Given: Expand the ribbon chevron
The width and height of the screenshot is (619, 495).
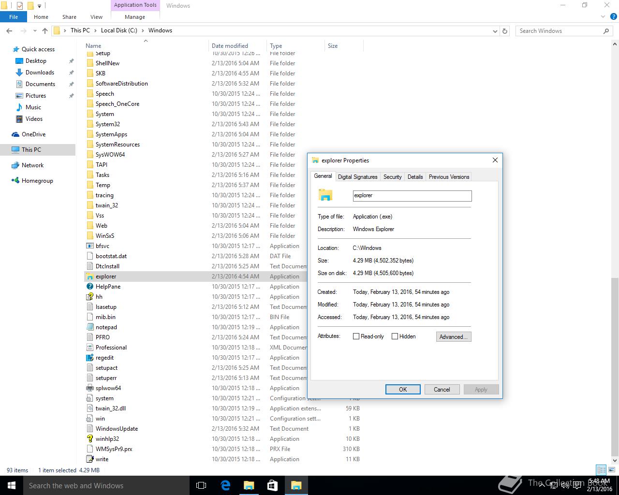Looking at the screenshot, I should 603,17.
